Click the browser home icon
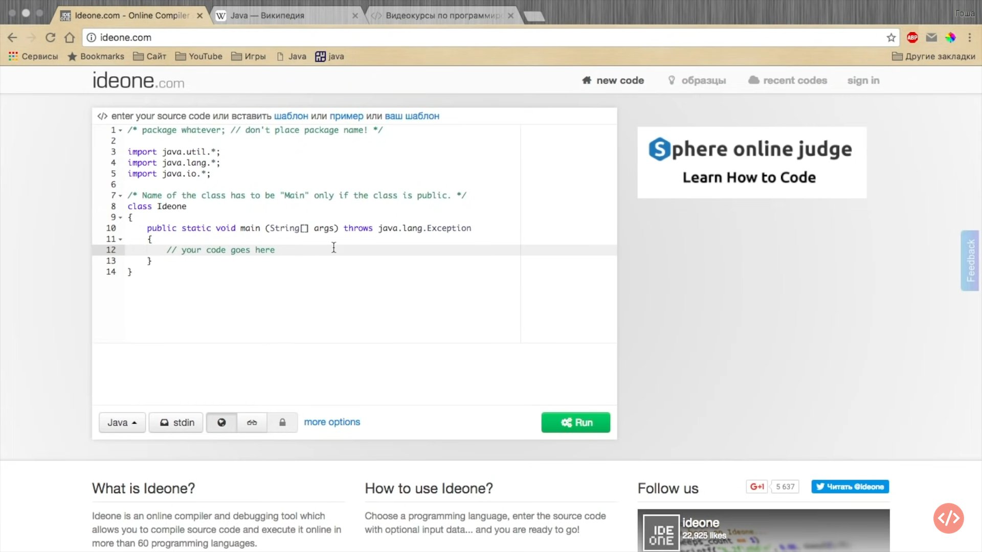This screenshot has width=982, height=552. [70, 38]
